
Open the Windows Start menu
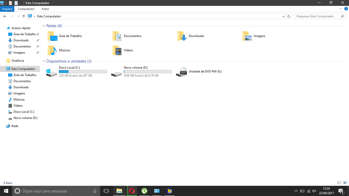tap(6, 191)
